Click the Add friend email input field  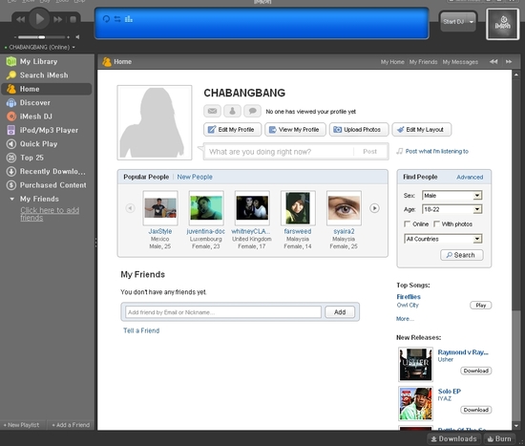coord(223,312)
